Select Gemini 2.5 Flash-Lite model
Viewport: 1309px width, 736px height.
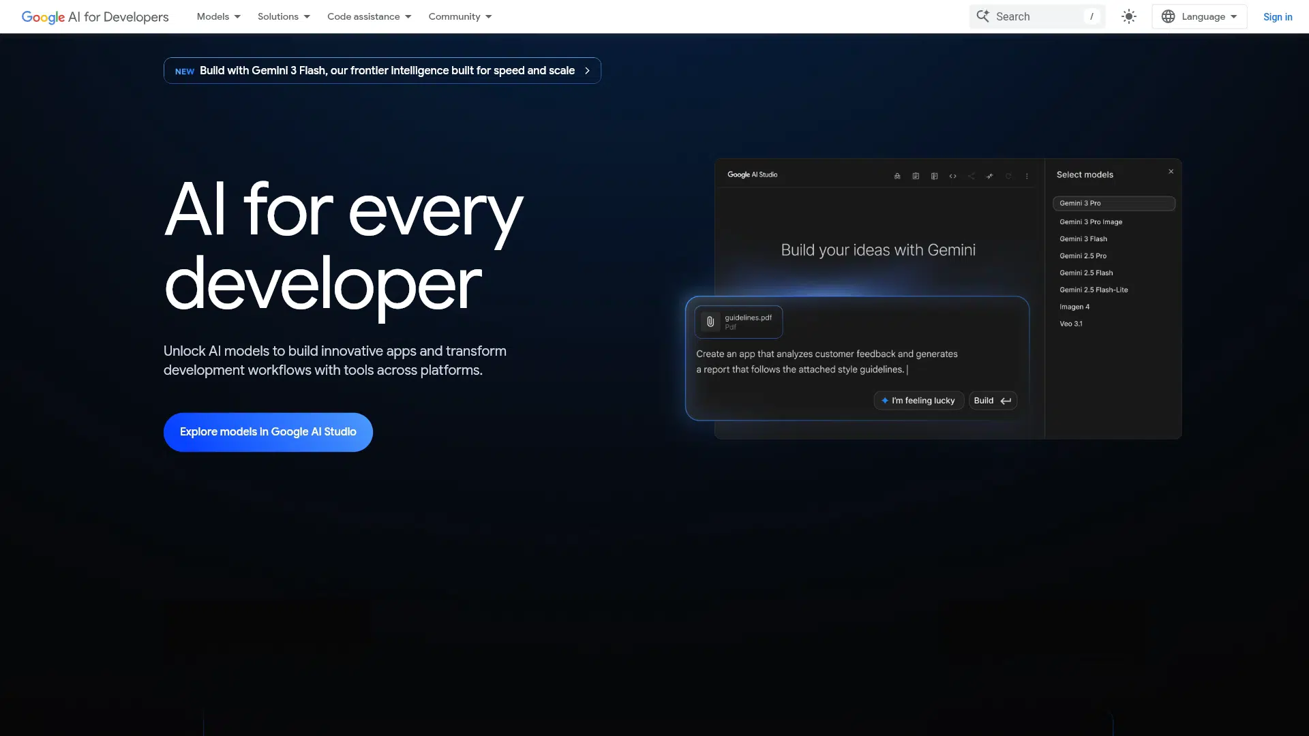[1094, 290]
